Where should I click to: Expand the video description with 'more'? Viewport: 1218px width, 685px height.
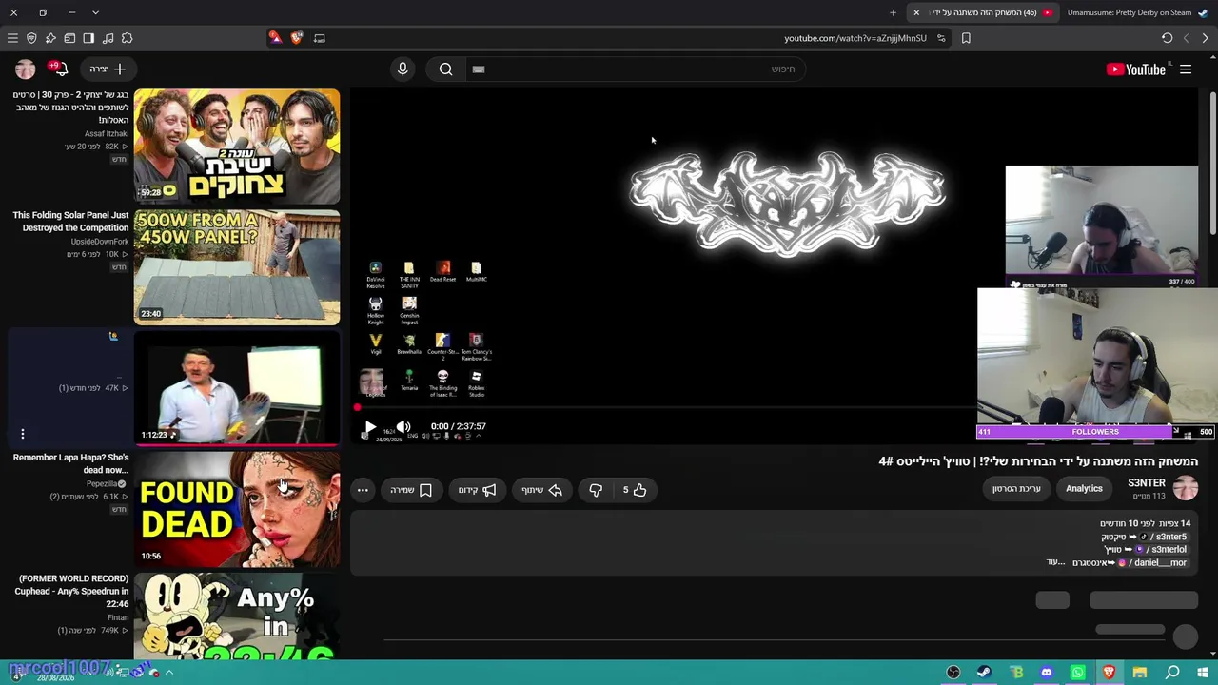click(x=1055, y=562)
